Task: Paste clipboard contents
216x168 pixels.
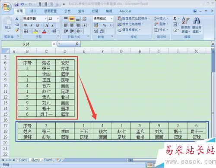Action: coord(8,24)
